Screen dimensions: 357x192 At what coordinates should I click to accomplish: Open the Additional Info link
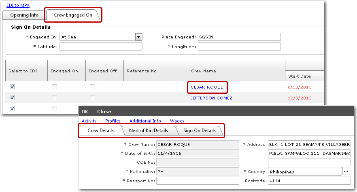click(145, 121)
